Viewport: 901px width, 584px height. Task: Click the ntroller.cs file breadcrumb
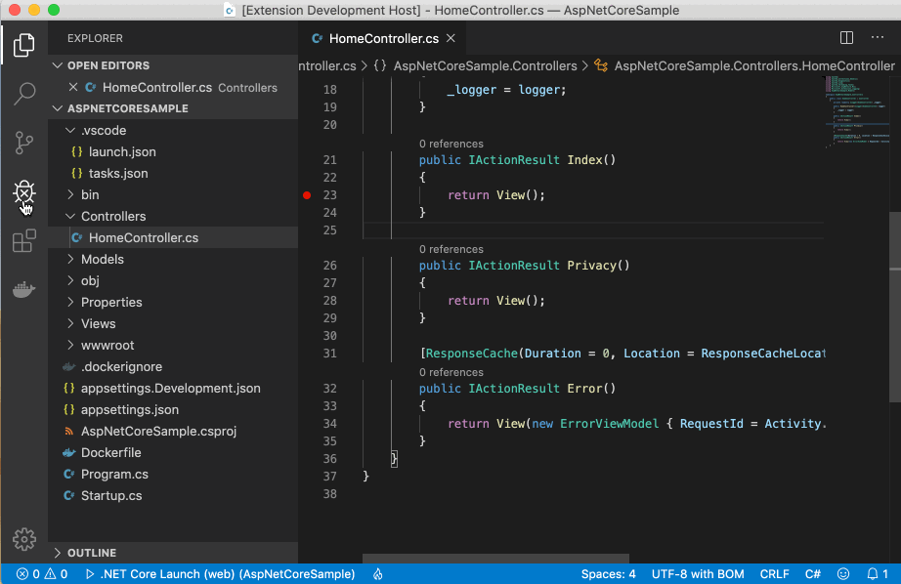327,66
